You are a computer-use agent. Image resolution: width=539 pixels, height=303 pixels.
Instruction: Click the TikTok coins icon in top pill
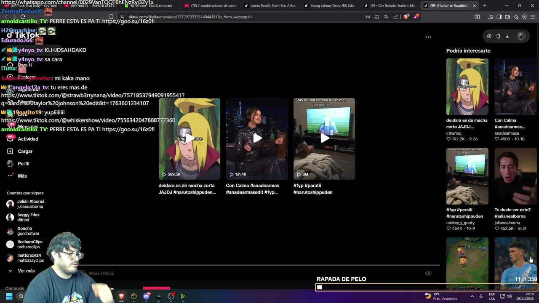[x=489, y=36]
